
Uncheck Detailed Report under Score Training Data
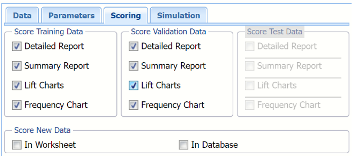pyautogui.click(x=17, y=47)
